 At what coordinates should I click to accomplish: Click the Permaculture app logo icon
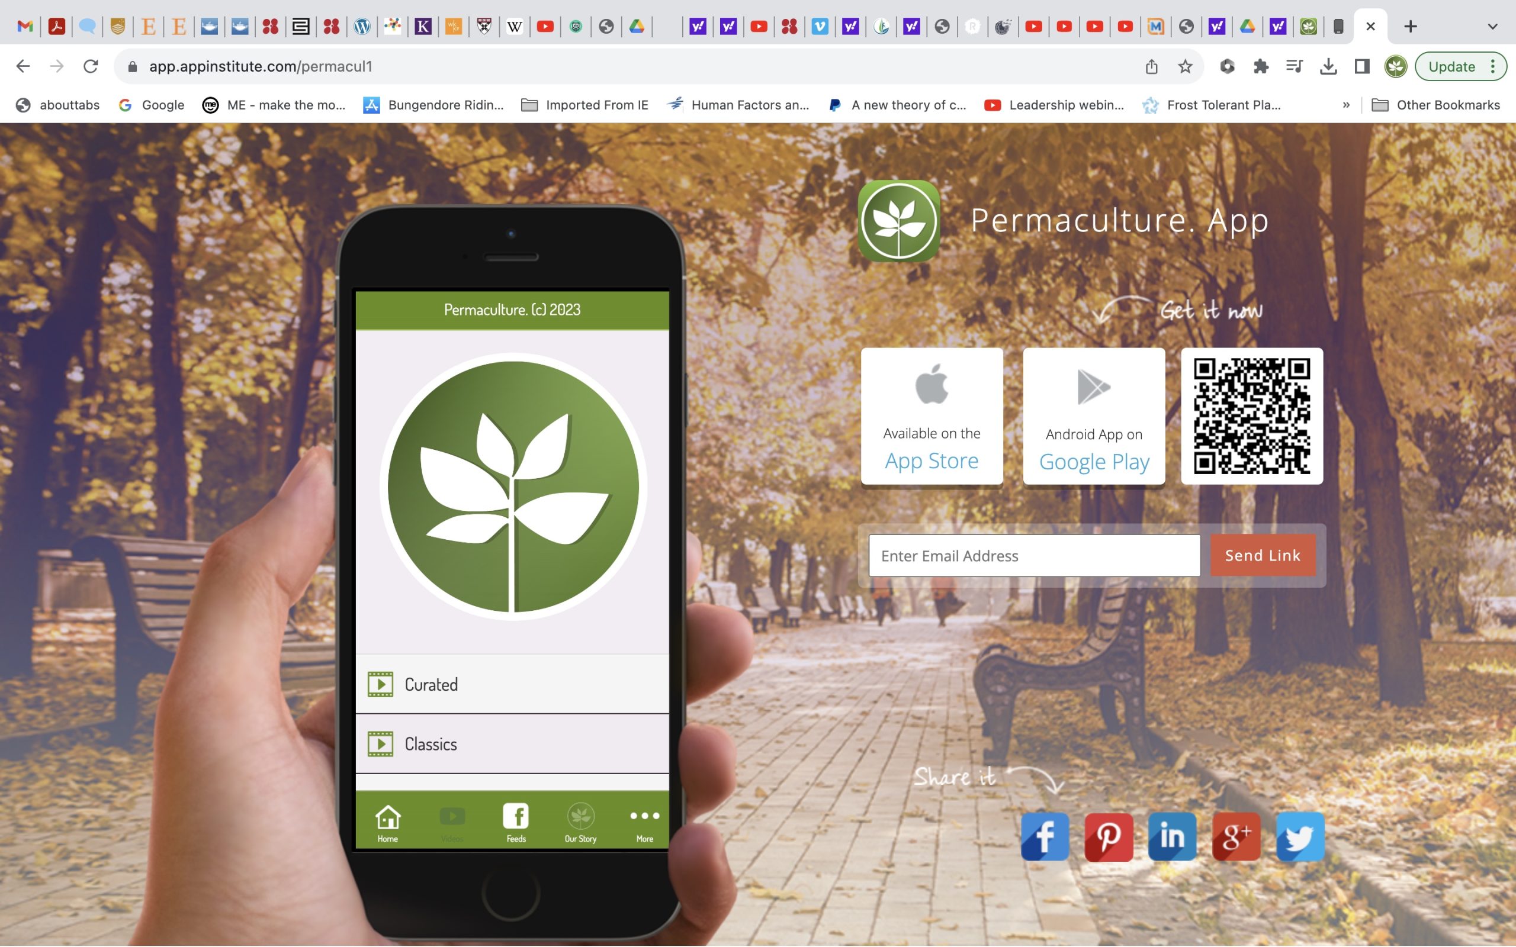898,221
